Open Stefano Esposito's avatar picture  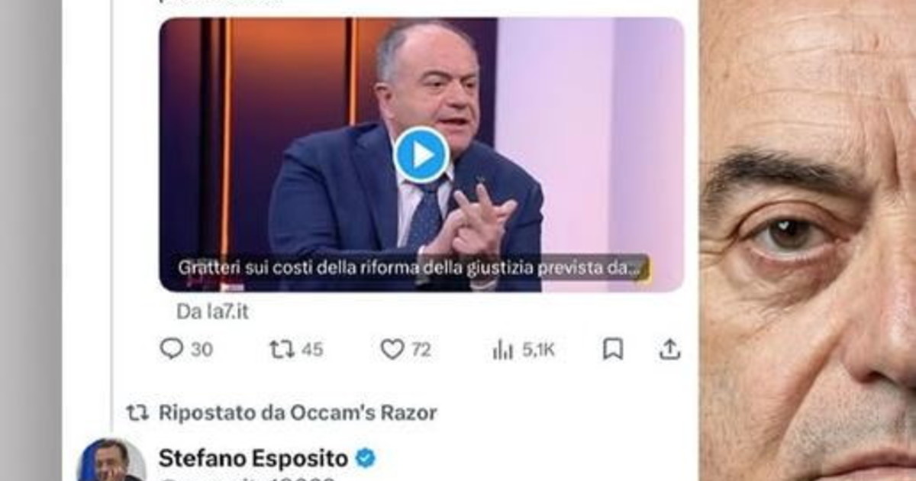point(111,460)
